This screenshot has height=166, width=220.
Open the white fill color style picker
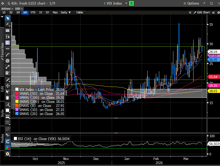coord(8,110)
